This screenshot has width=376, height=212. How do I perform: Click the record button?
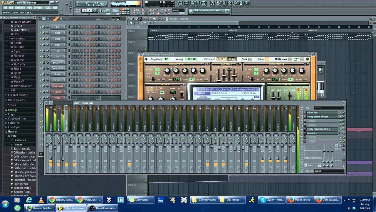click(95, 11)
